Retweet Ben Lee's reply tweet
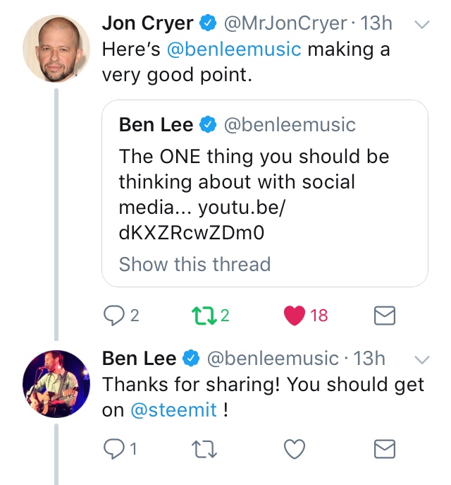The image size is (451, 485). pos(204,448)
